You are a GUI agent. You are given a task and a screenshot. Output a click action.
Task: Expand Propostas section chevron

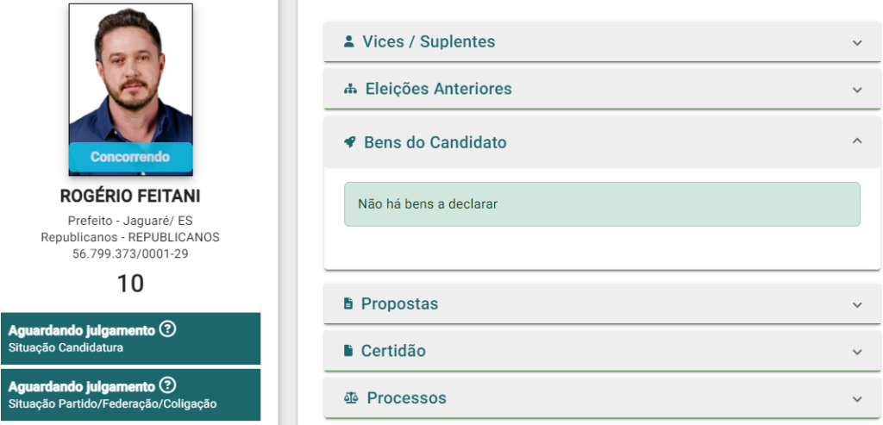pos(857,304)
